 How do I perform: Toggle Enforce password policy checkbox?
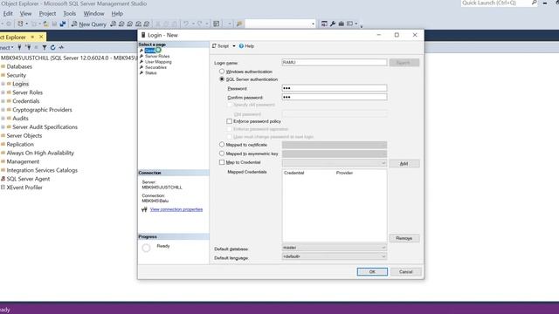point(229,121)
